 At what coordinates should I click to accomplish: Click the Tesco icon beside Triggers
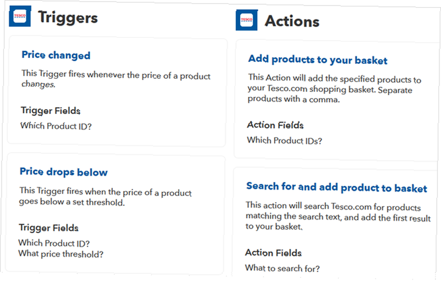point(20,17)
